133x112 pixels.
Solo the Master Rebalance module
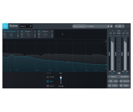tap(5, 34)
